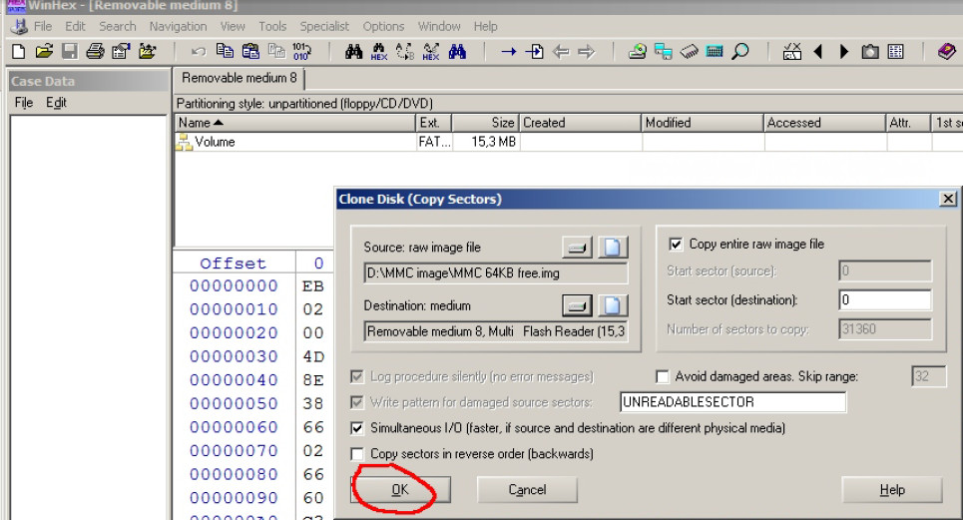Open the Navigation menu

pos(178,26)
